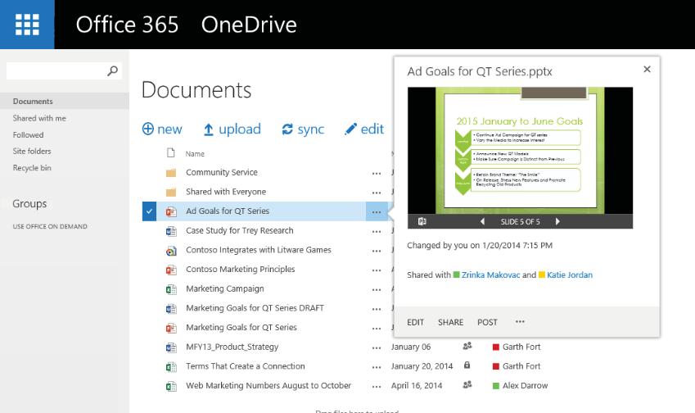Click the edit list button
This screenshot has height=413, width=695.
click(x=364, y=129)
